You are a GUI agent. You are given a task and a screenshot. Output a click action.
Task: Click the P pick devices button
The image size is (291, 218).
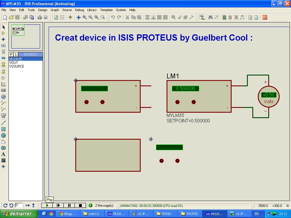click(11, 54)
